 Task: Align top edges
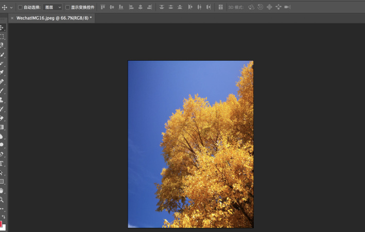tap(102, 7)
